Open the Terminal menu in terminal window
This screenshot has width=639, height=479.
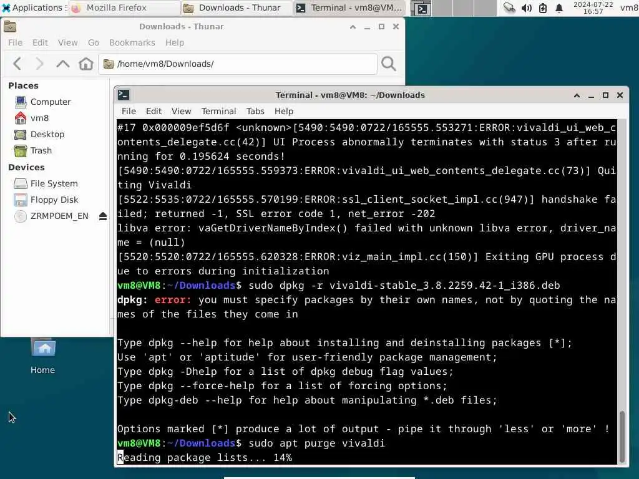(218, 111)
